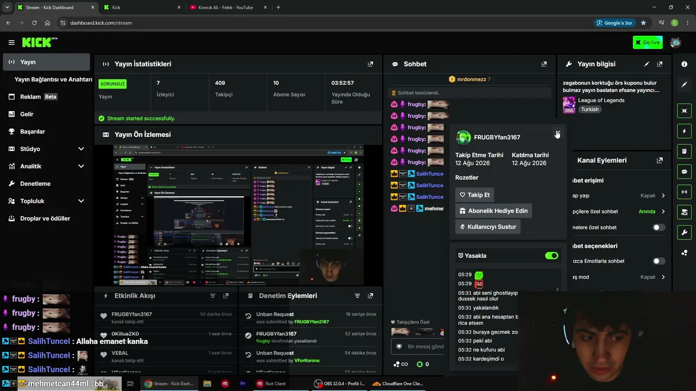Screen dimensions: 696x391
Task: Close the FRUGBYfan3167 user card
Action: [557, 134]
